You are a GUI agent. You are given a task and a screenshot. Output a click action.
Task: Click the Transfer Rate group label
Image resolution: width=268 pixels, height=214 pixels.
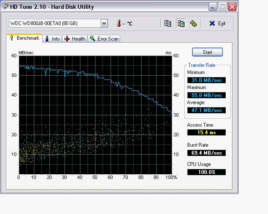click(202, 65)
